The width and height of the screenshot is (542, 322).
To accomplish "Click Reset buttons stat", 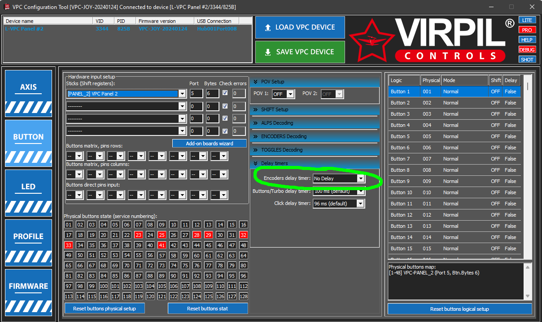I will point(208,309).
